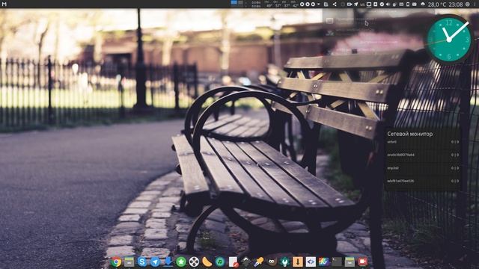Skip to next track in panel
The image size is (479, 269).
313,4
